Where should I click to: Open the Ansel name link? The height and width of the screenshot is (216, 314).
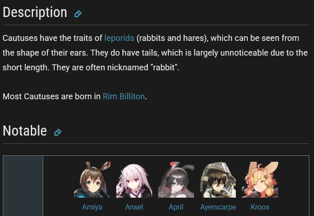(x=134, y=207)
